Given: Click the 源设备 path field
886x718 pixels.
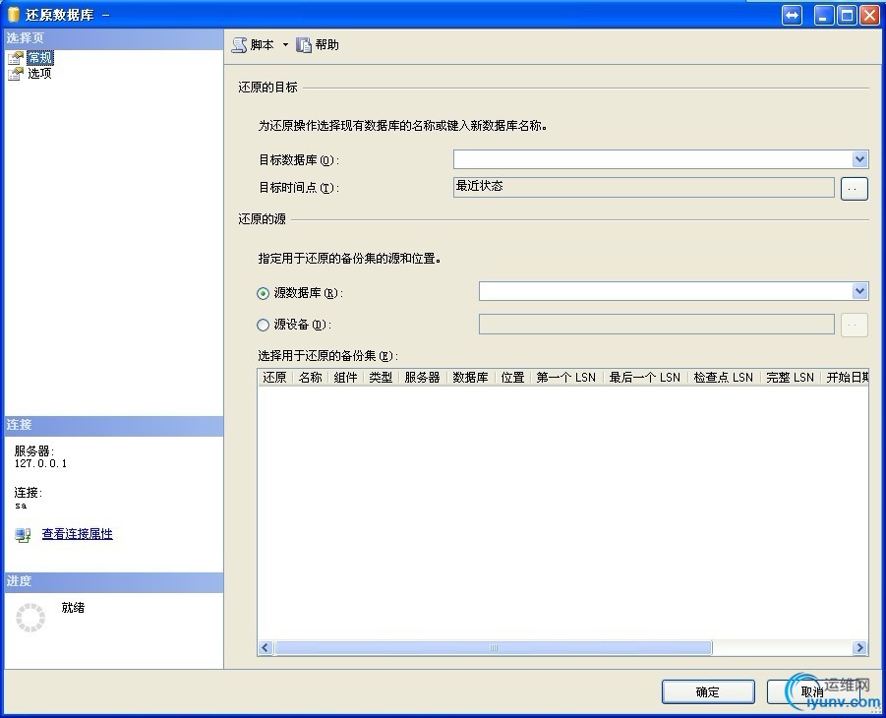Looking at the screenshot, I should (657, 325).
